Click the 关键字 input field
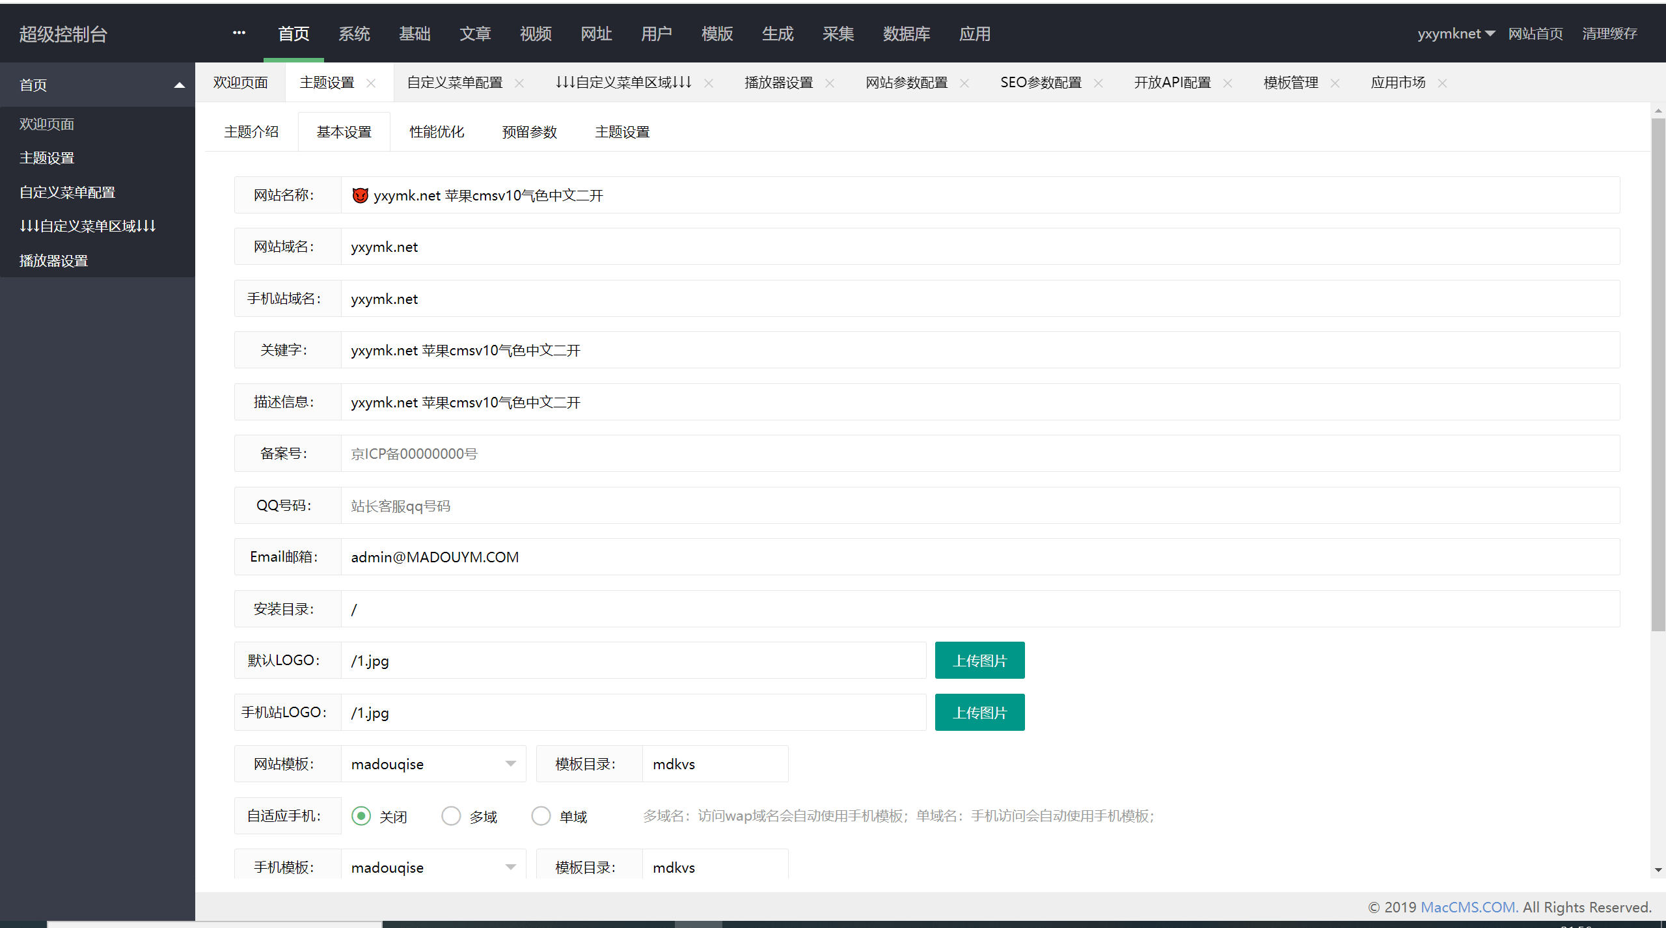Image resolution: width=1666 pixels, height=928 pixels. 980,350
